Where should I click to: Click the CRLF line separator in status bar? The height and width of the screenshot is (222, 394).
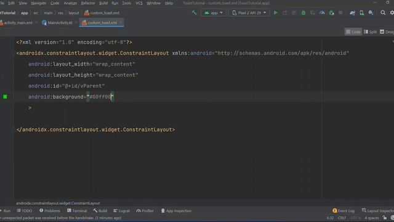[x=342, y=218]
